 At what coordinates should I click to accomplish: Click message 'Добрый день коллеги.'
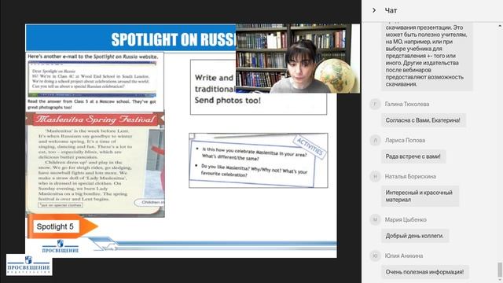(x=415, y=236)
